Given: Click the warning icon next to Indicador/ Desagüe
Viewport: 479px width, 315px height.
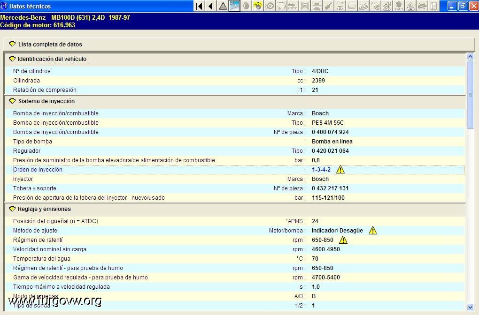Looking at the screenshot, I should click(373, 231).
